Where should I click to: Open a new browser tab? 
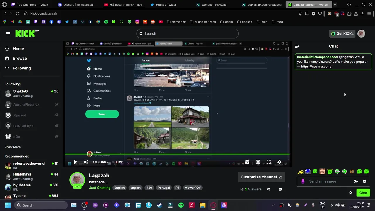click(x=335, y=5)
